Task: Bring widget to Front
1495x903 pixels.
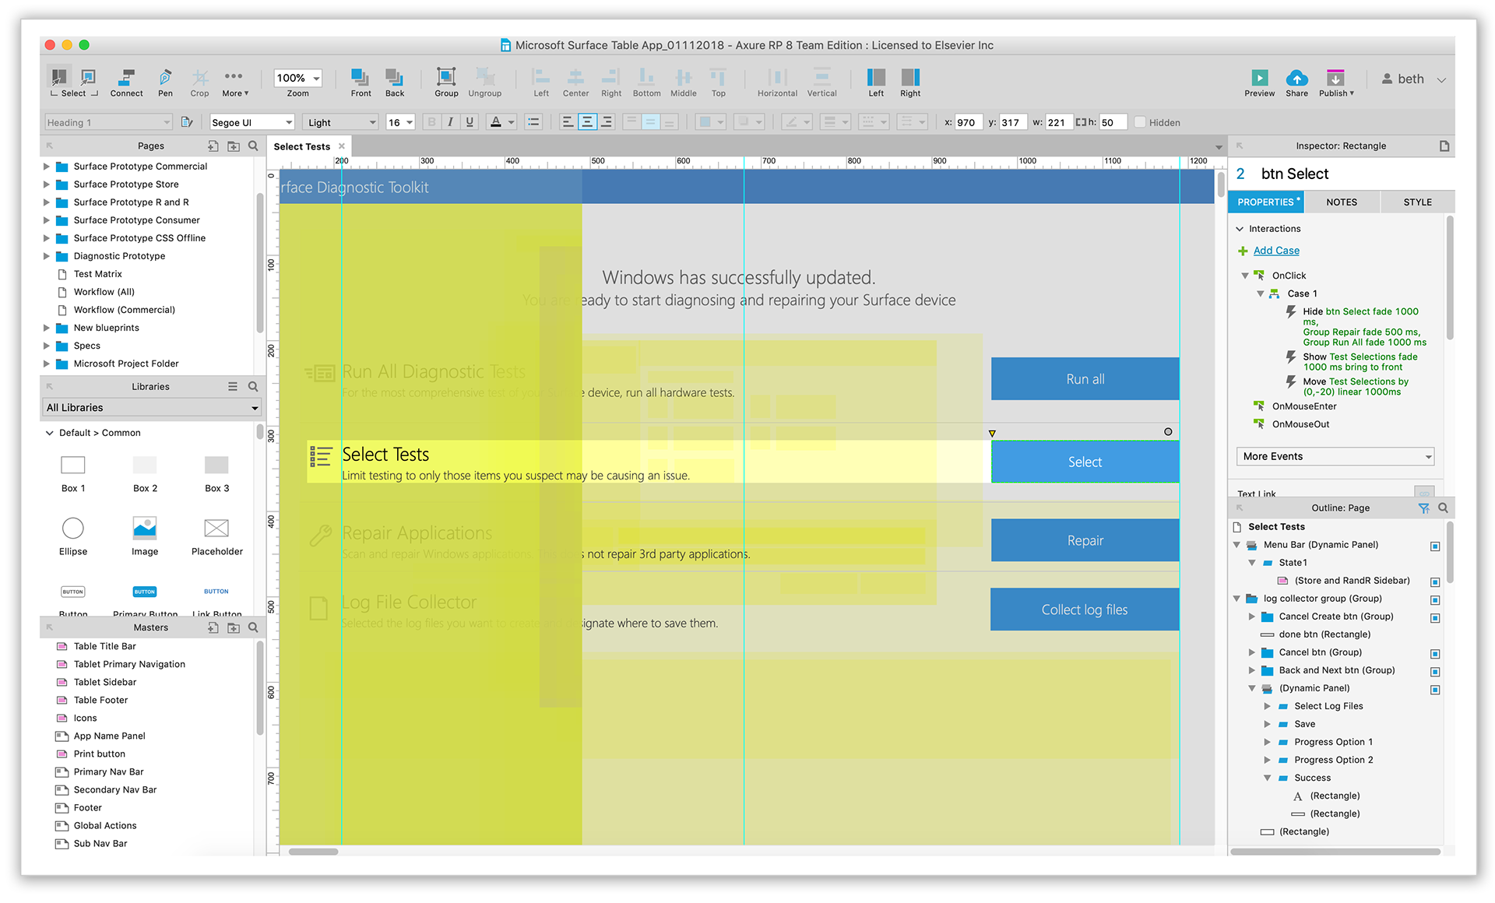Action: 361,83
